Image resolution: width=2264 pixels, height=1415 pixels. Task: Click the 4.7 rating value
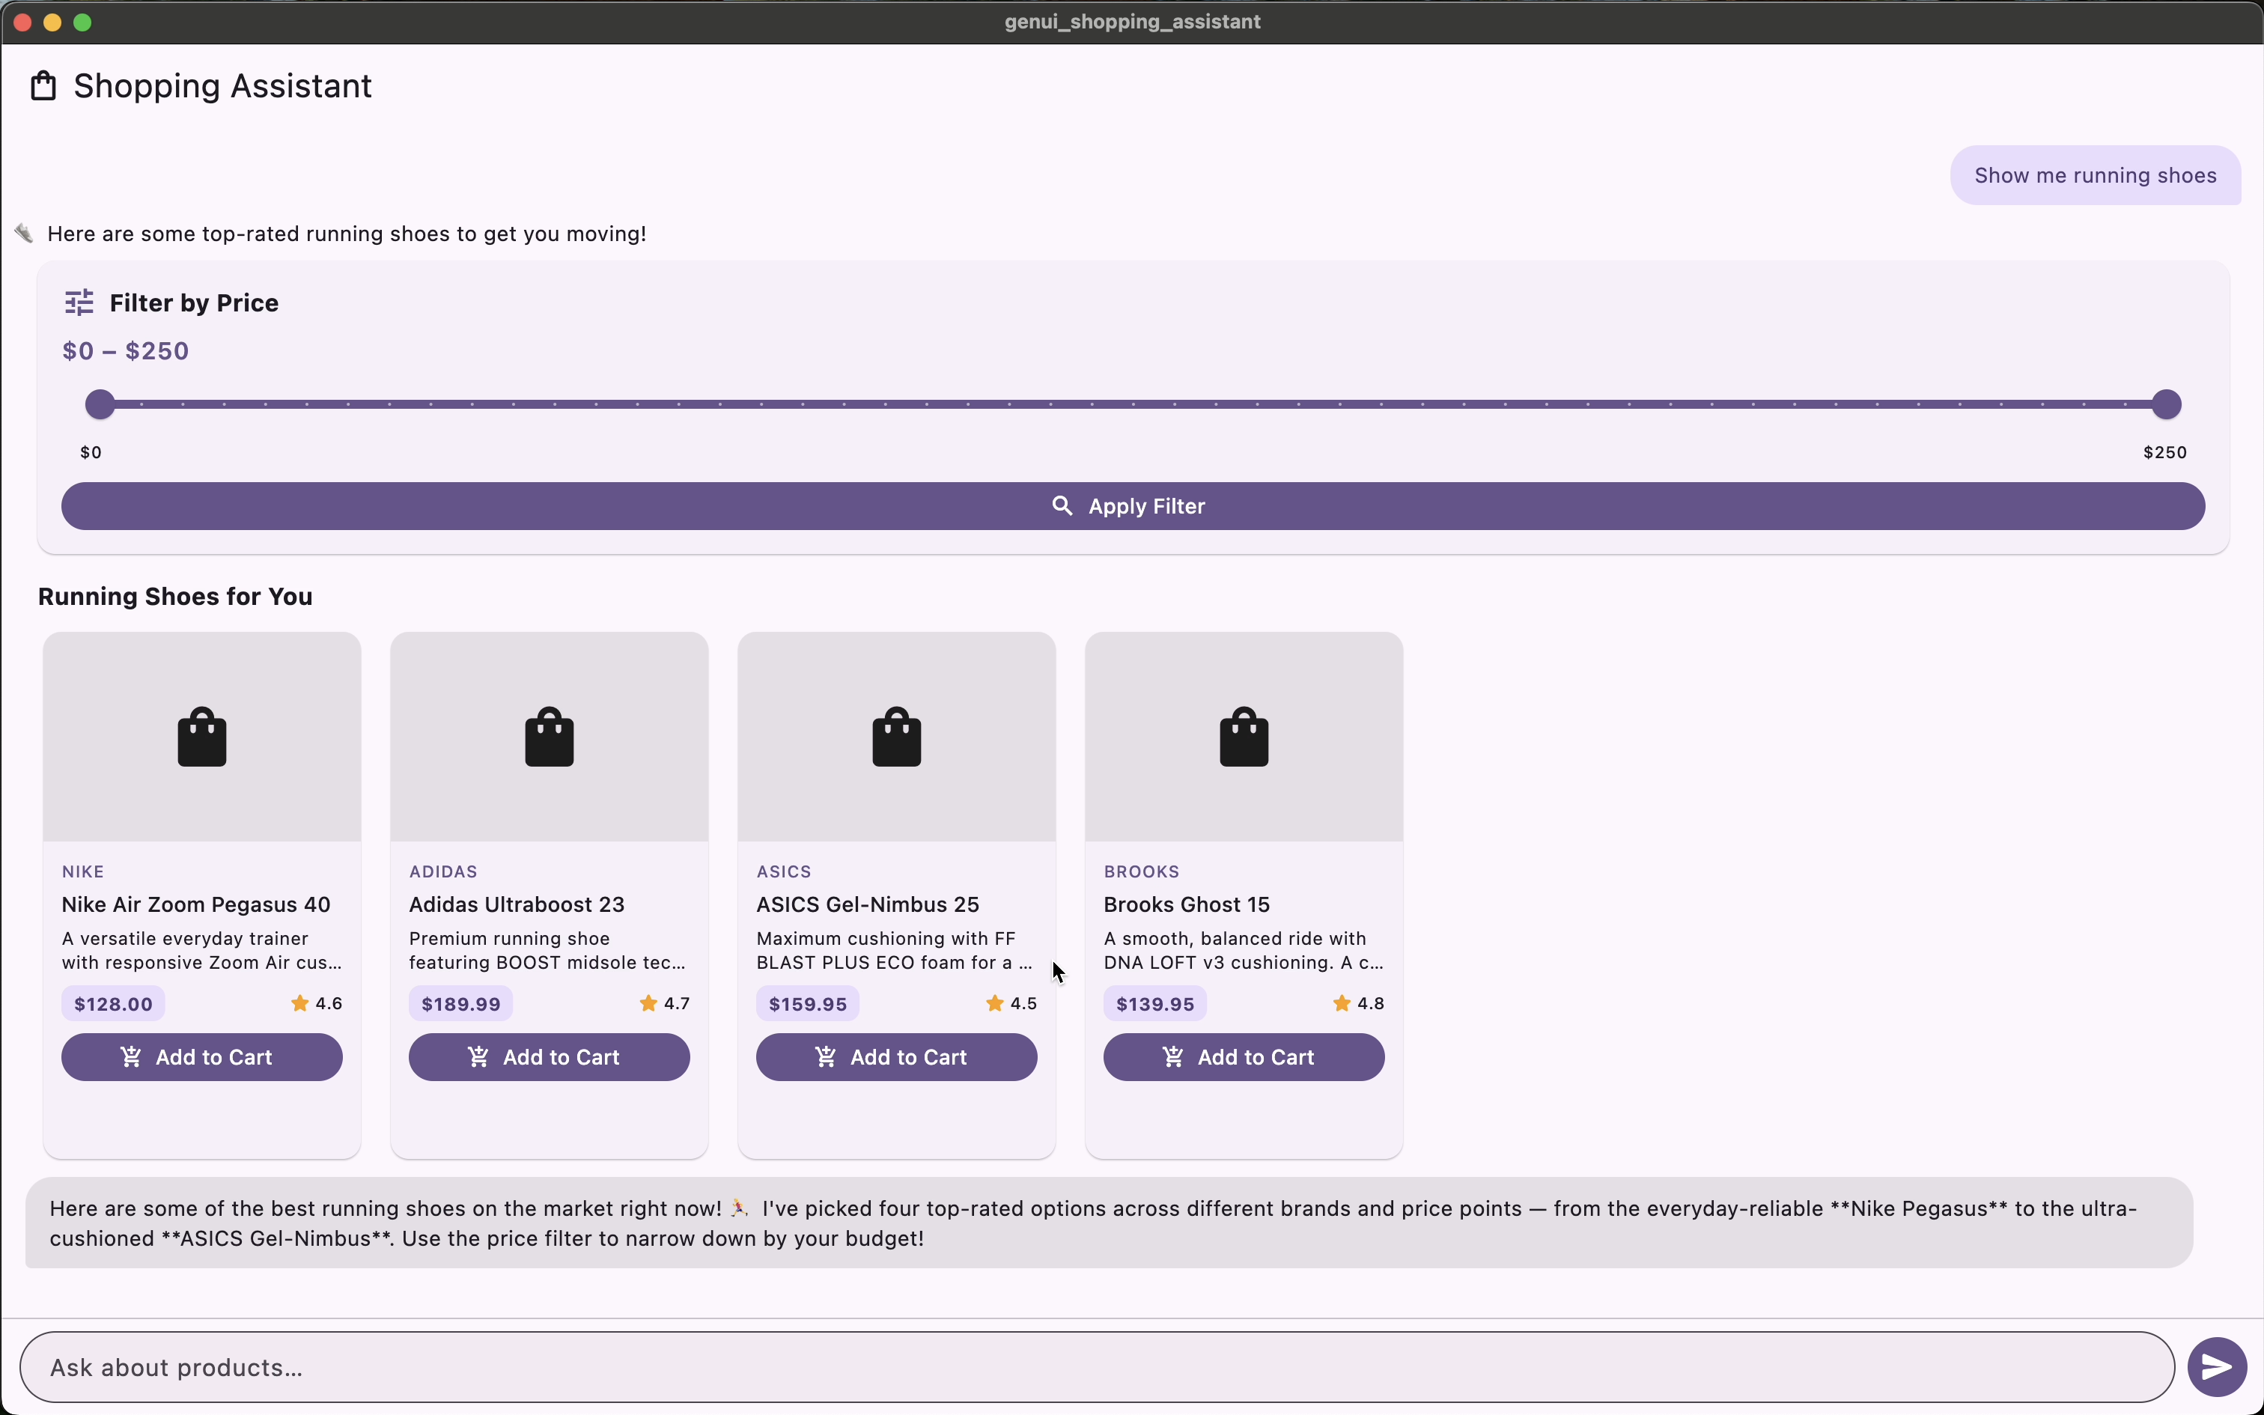(x=676, y=1003)
